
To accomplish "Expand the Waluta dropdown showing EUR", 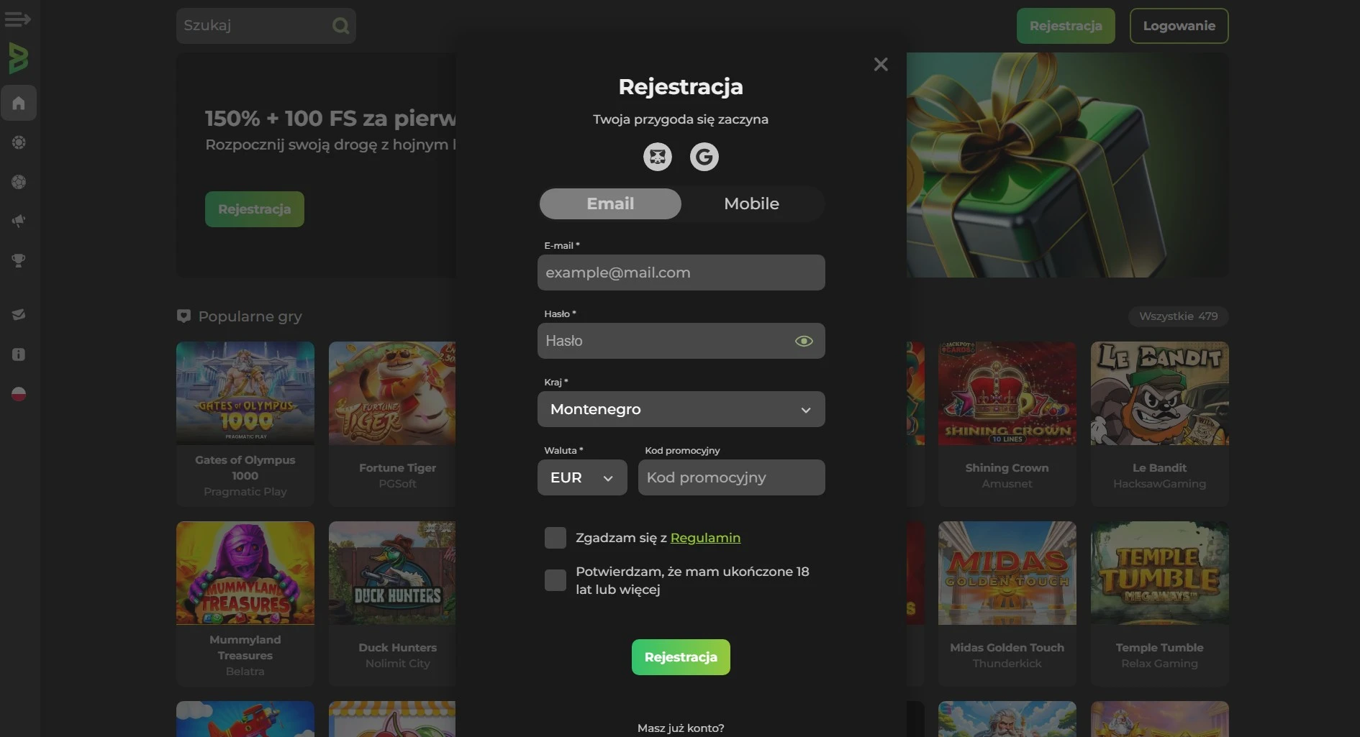I will coord(581,477).
